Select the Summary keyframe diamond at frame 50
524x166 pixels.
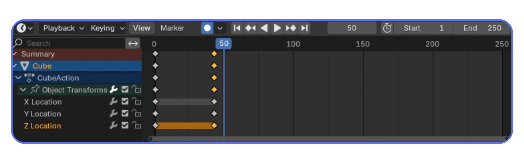(x=215, y=54)
